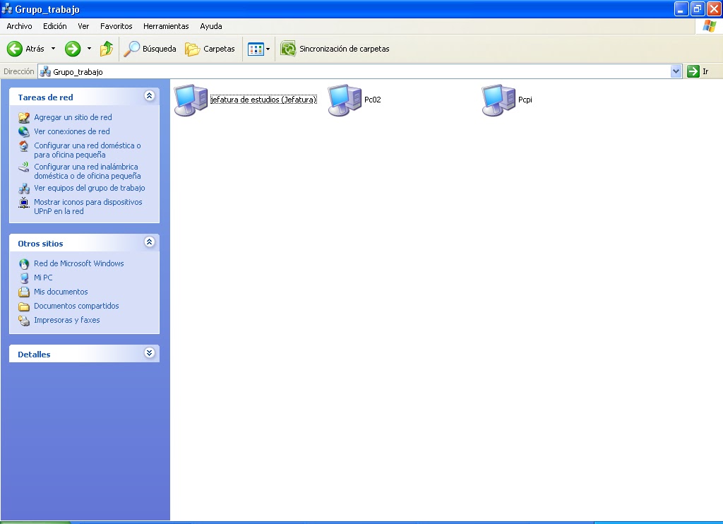Click the Otros sitios header title
Image resolution: width=723 pixels, height=524 pixels.
tap(40, 244)
